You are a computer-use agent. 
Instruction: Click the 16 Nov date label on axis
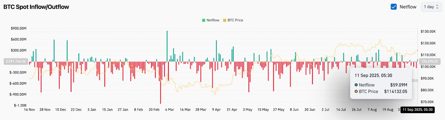[x=29, y=110]
